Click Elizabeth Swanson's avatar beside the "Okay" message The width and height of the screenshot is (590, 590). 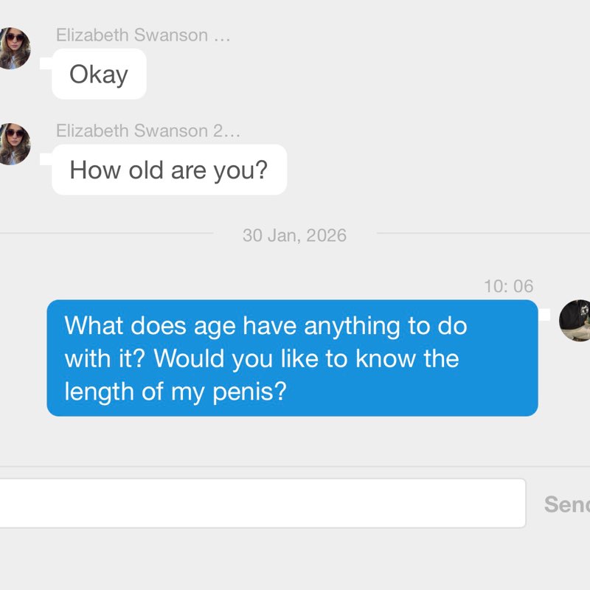coord(13,49)
